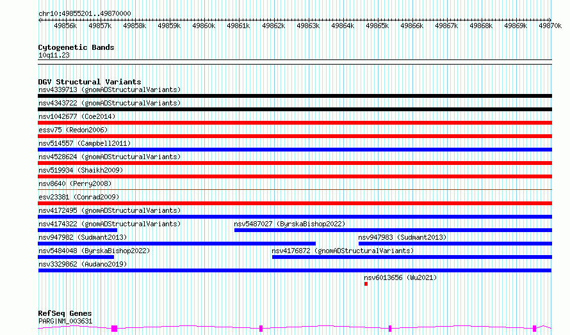Click the 49862k ruler tick label
The image size is (570, 335).
273,26
